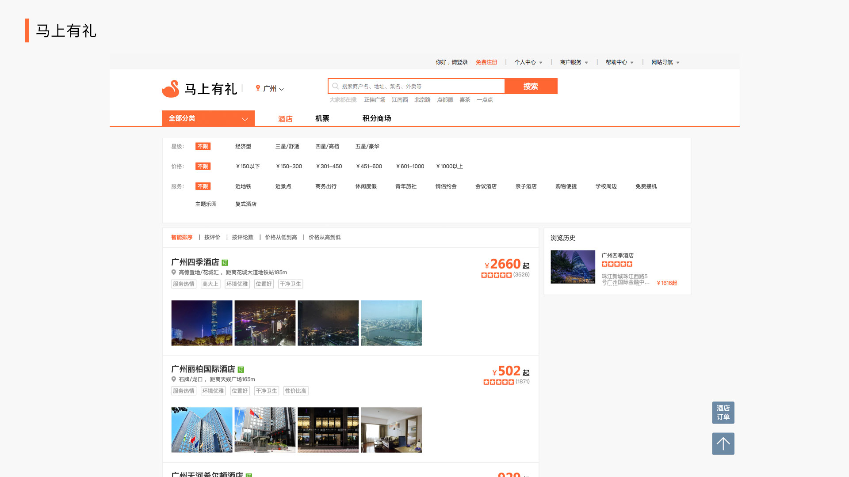Click the 免费注册 link
The image size is (849, 477).
pyautogui.click(x=486, y=62)
